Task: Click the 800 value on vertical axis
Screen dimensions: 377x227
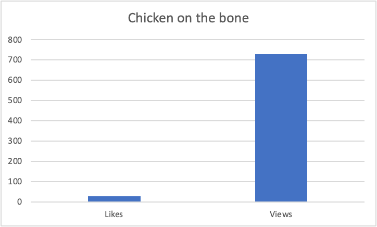Action: point(15,40)
